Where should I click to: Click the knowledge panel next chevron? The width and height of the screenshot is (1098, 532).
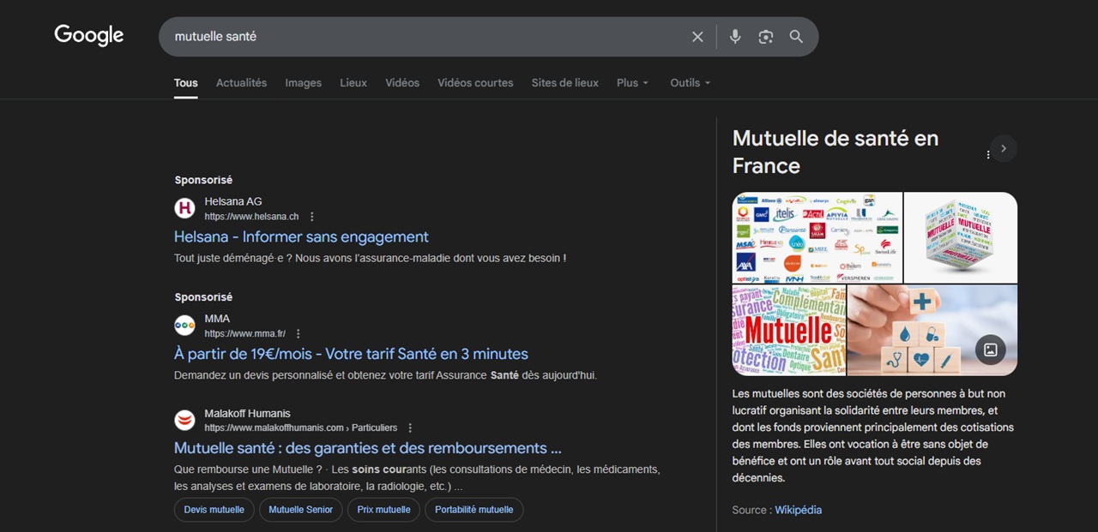coord(1004,148)
